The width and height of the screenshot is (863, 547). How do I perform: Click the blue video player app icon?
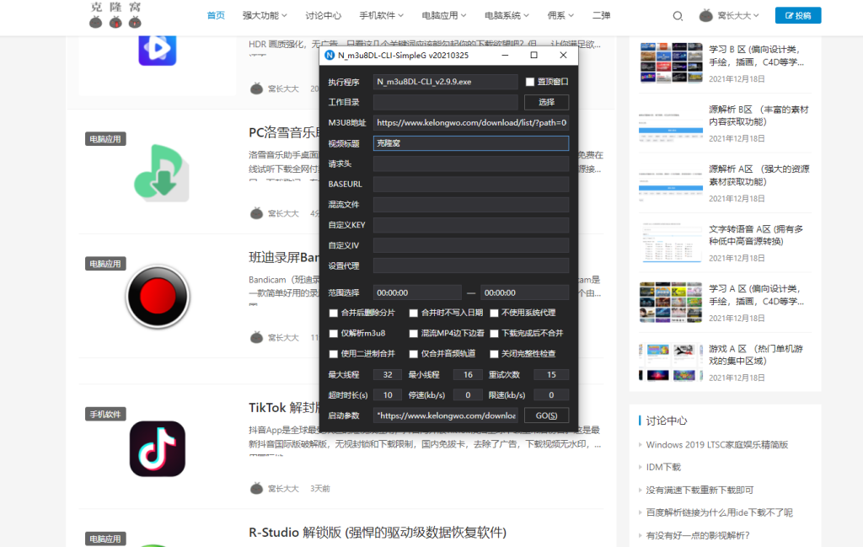(x=158, y=49)
